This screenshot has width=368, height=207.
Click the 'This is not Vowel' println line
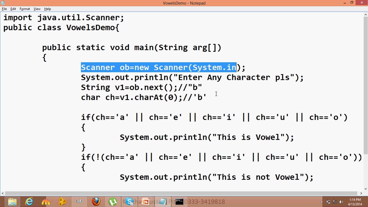[x=216, y=177]
